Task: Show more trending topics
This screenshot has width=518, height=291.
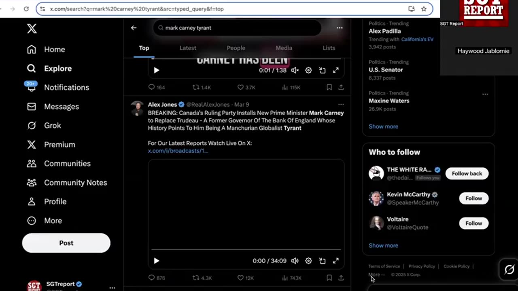Action: tap(383, 127)
